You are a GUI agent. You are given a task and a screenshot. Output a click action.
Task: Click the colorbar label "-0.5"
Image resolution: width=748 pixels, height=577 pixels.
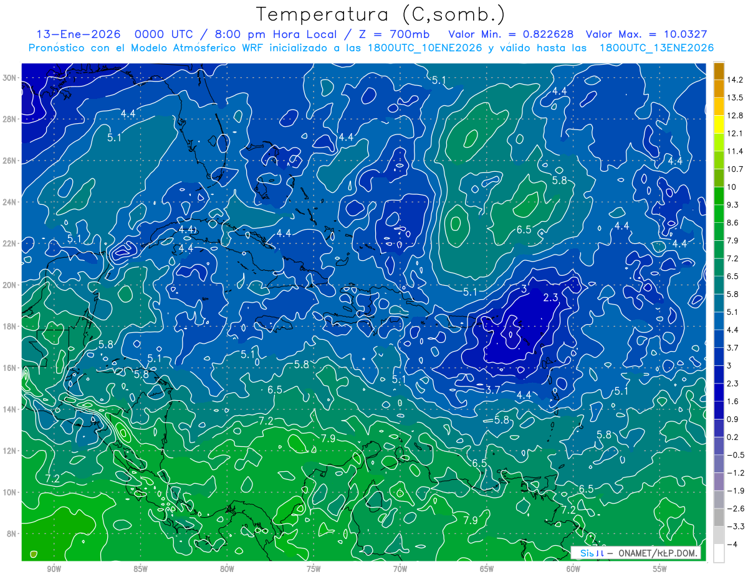pyautogui.click(x=735, y=455)
